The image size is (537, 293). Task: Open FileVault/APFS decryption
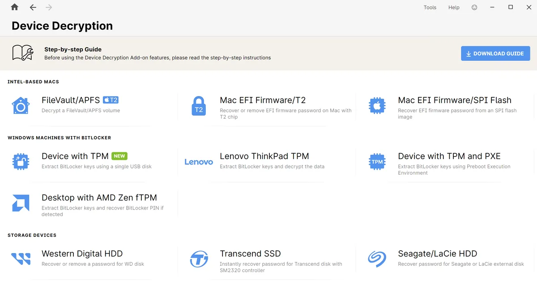(x=71, y=100)
